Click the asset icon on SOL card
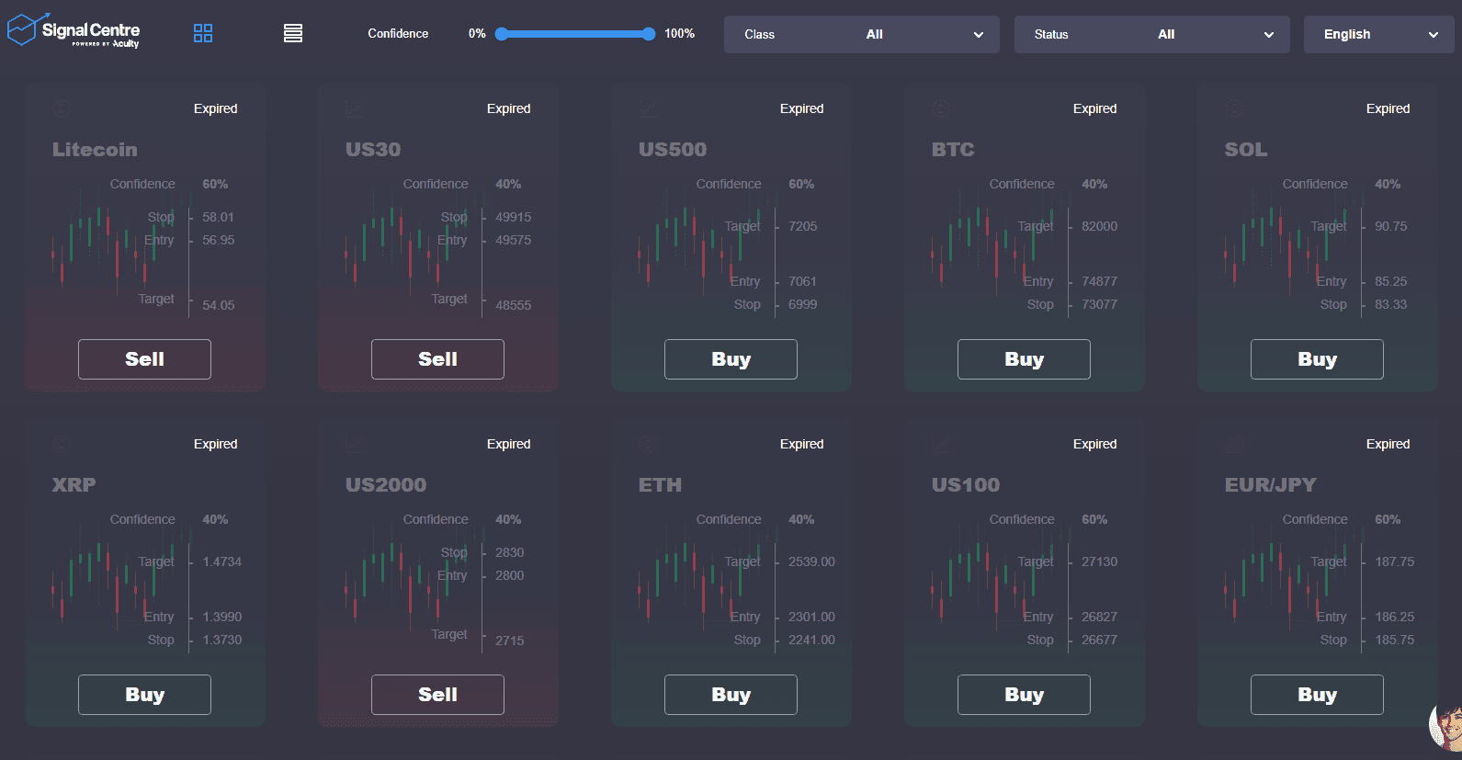1462x760 pixels. (1234, 108)
